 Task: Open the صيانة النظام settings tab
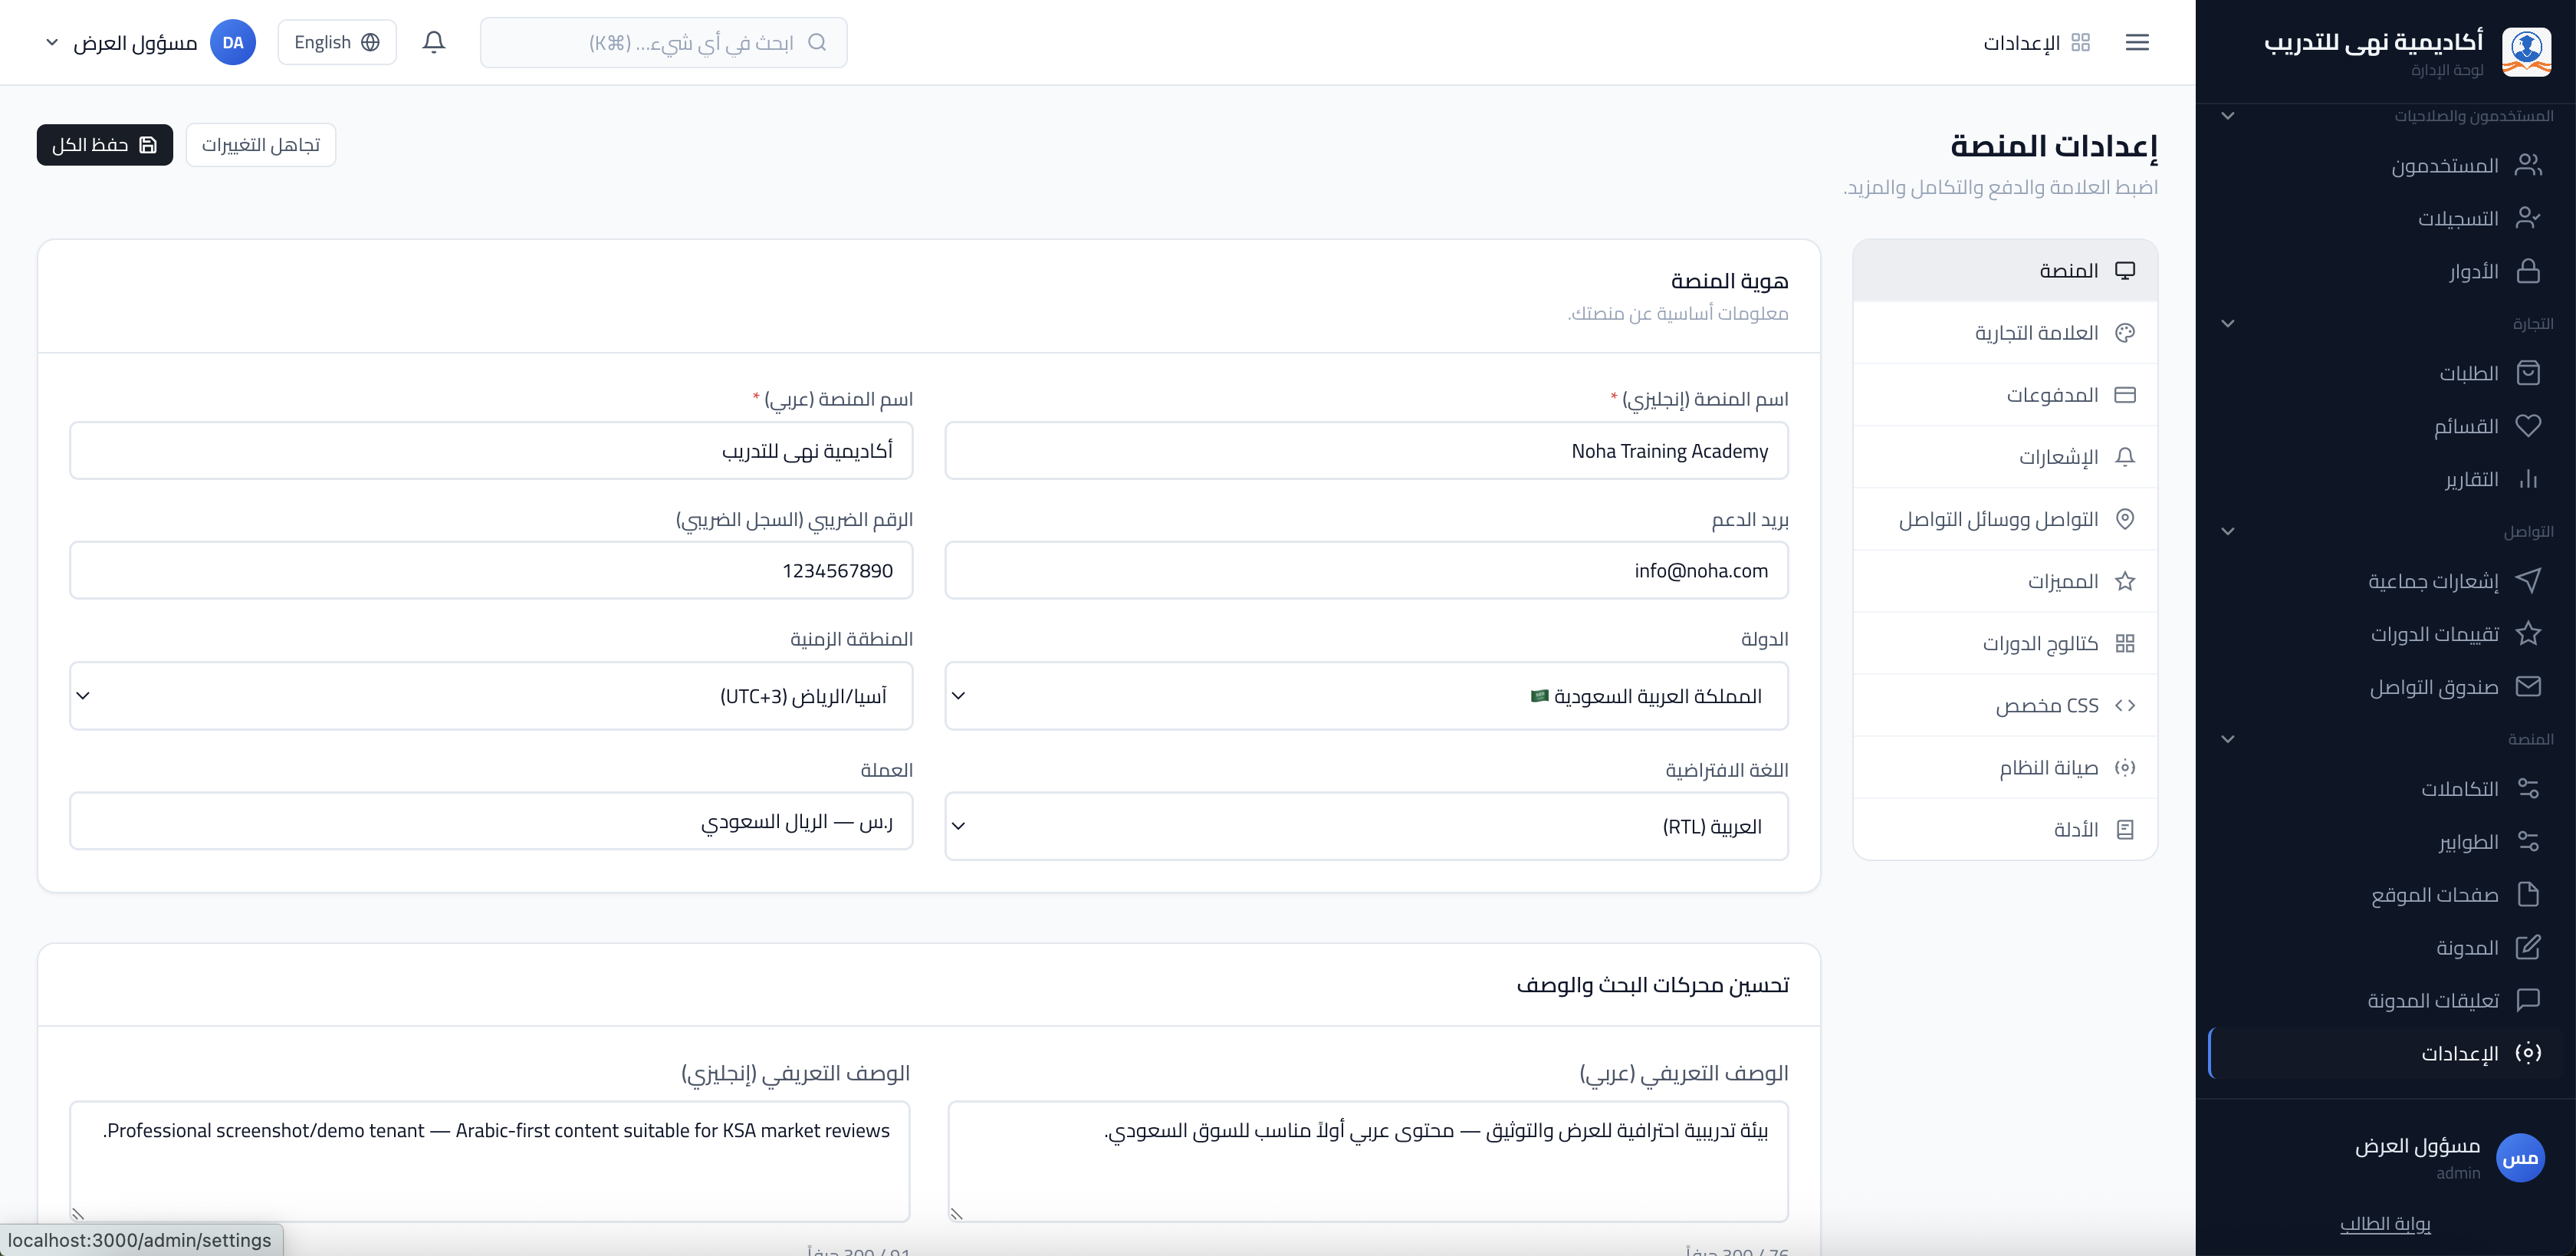[2005, 767]
